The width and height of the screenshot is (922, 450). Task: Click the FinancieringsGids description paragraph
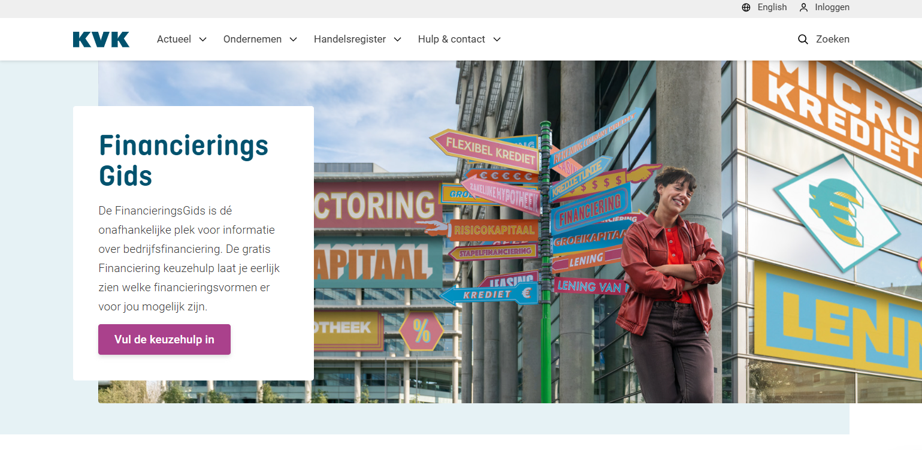click(189, 259)
